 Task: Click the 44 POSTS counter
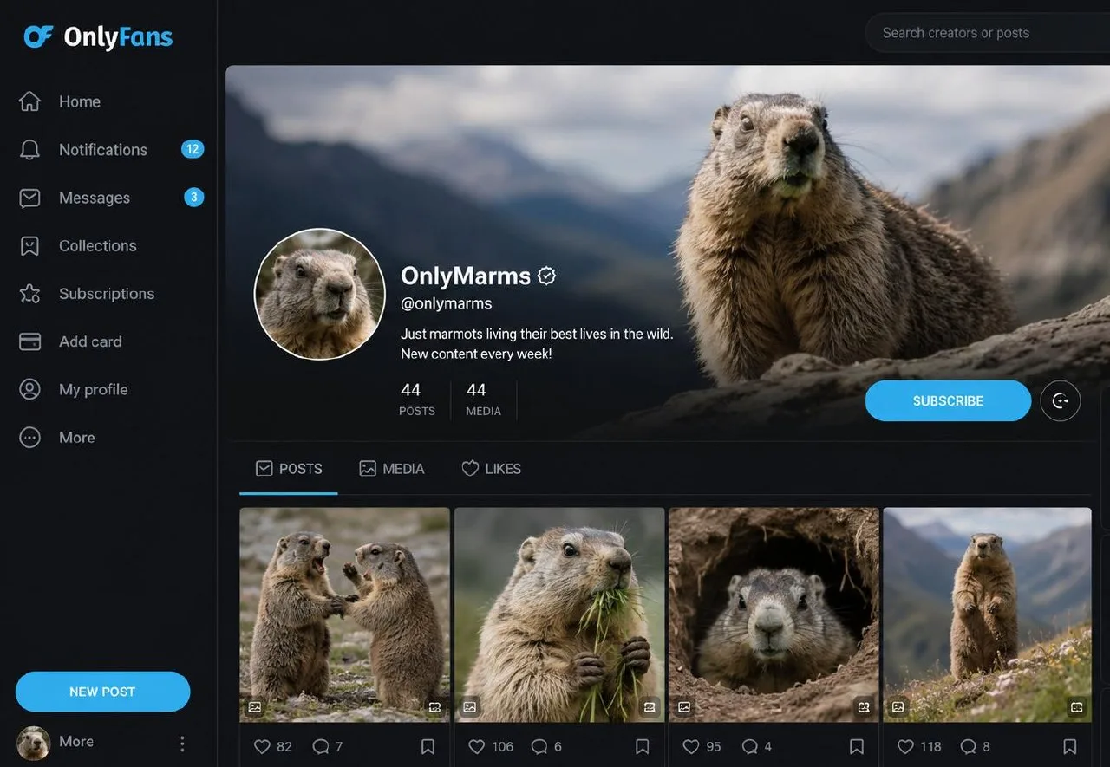pos(416,400)
